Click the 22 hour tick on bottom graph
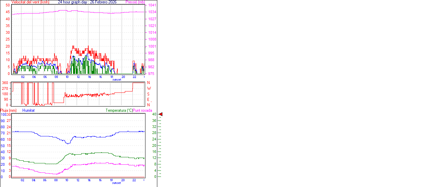Image resolution: width=433 pixels, height=187 pixels. tap(134, 180)
